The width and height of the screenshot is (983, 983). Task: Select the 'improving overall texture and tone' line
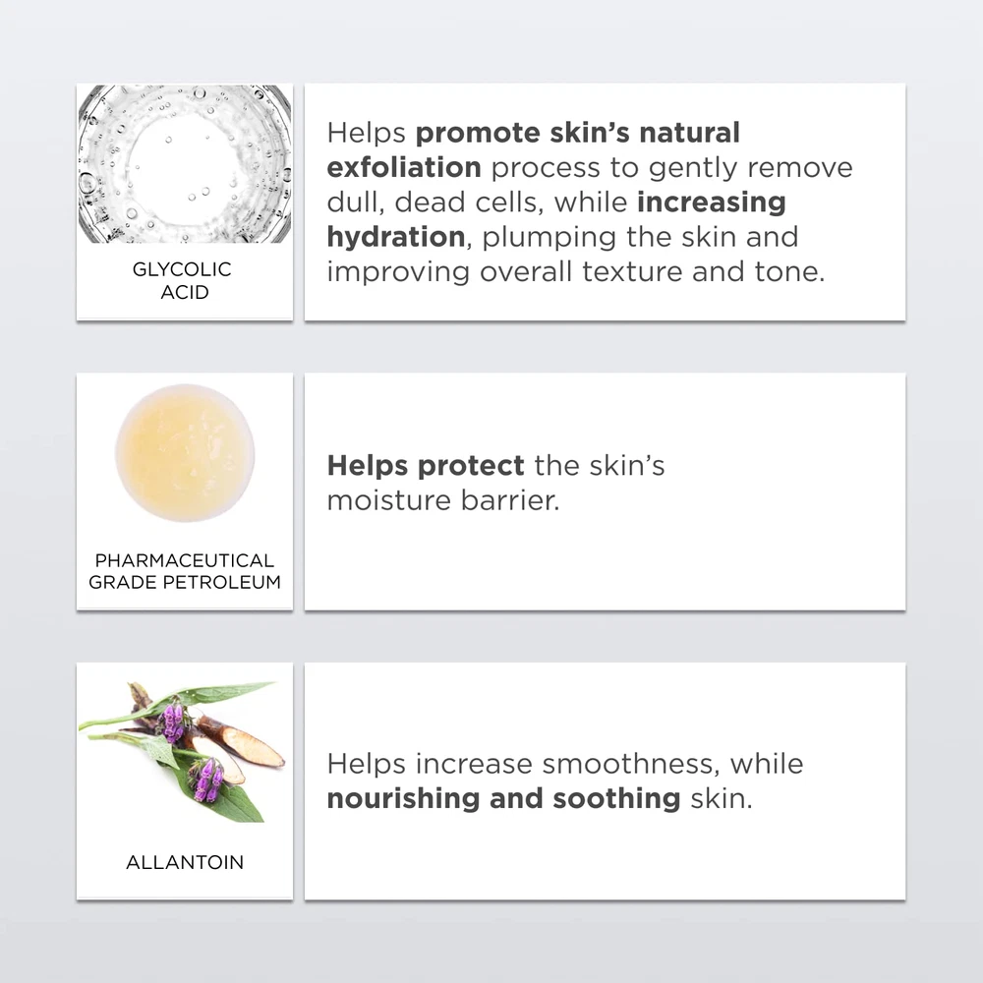[575, 271]
